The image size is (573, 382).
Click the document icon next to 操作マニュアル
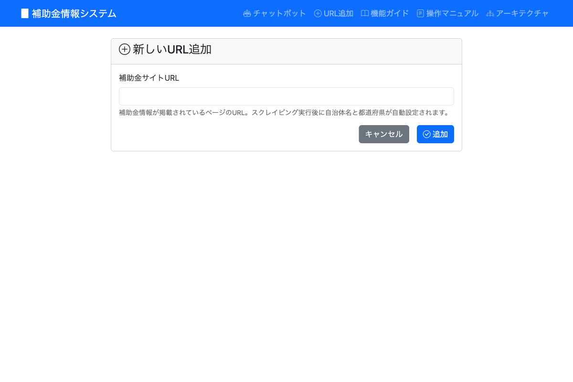tap(420, 13)
